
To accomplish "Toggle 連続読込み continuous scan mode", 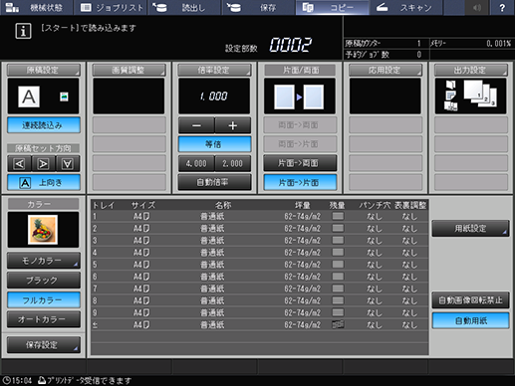I will [44, 125].
